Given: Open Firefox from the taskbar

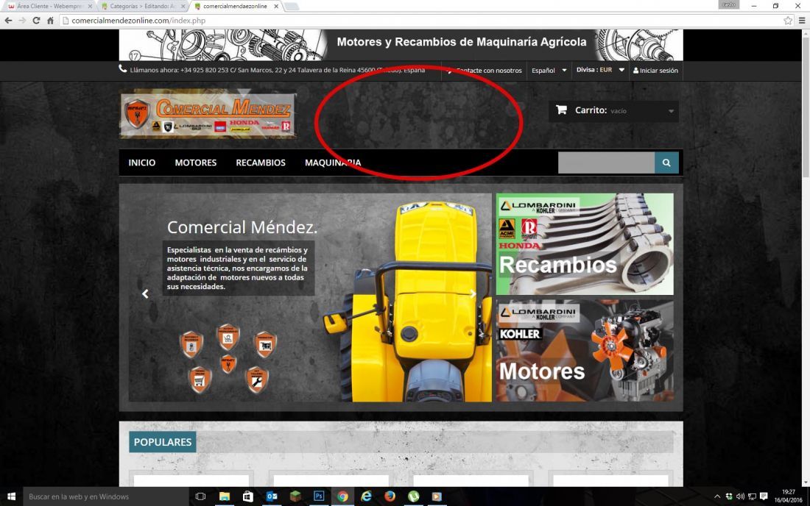Looking at the screenshot, I should click(x=390, y=496).
